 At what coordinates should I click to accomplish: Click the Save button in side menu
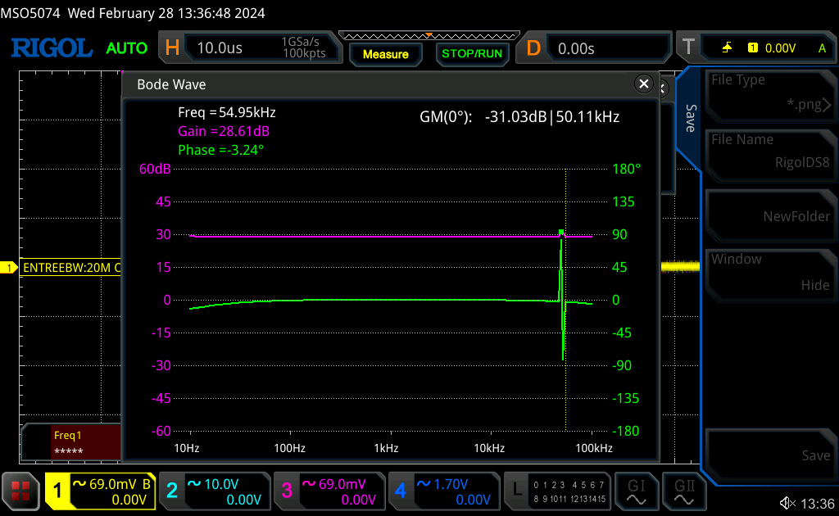pos(770,455)
